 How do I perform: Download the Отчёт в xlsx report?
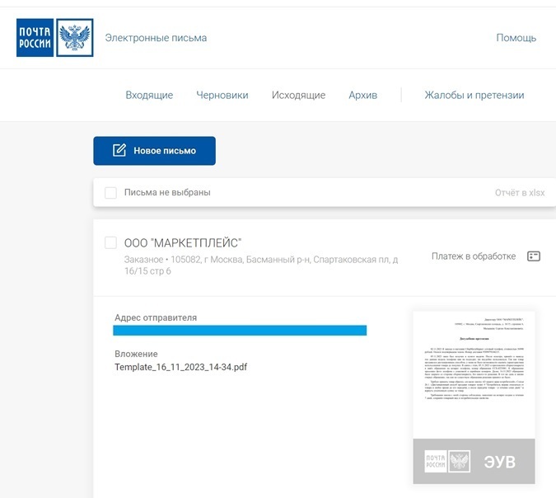point(520,193)
